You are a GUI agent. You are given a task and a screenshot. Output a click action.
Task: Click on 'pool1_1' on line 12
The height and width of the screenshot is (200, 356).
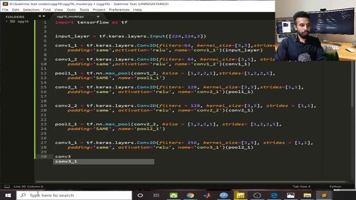[x=66, y=73]
